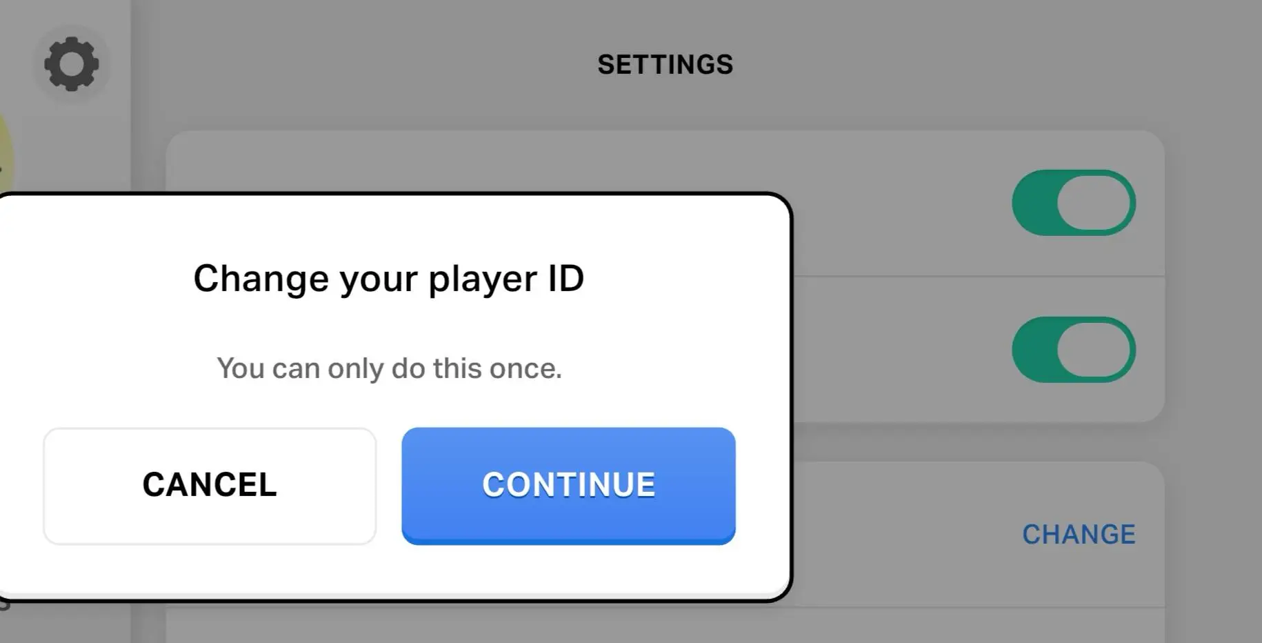Click the white knob of the second toggle
The height and width of the screenshot is (643, 1262).
pos(1094,350)
